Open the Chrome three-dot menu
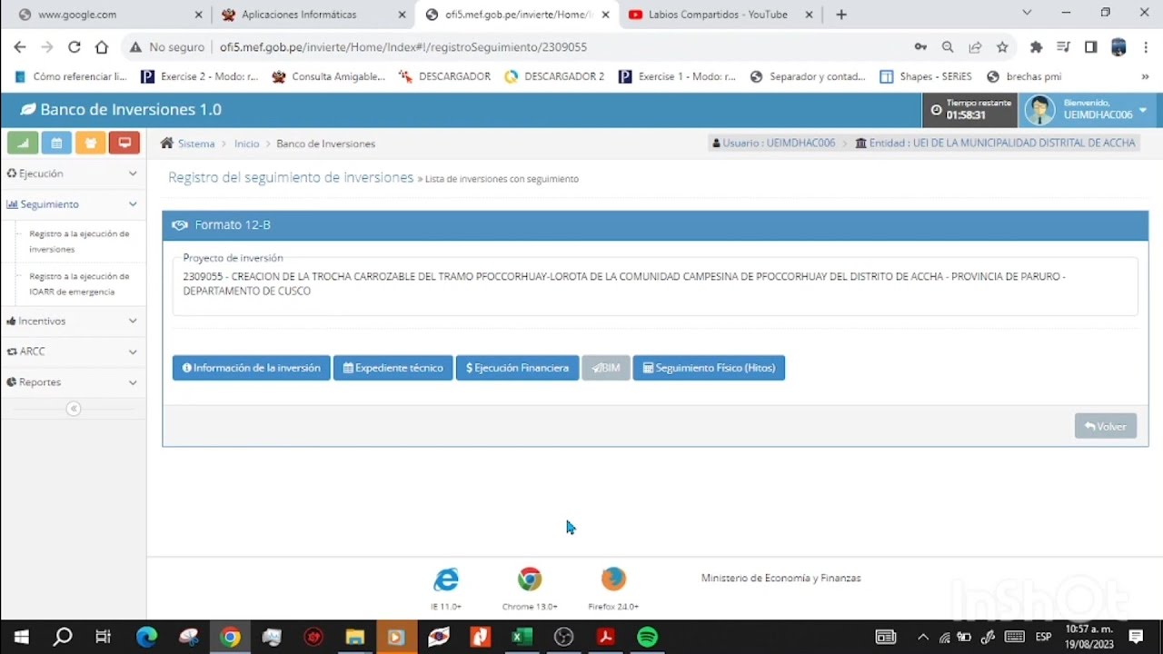This screenshot has width=1163, height=654. pos(1145,47)
